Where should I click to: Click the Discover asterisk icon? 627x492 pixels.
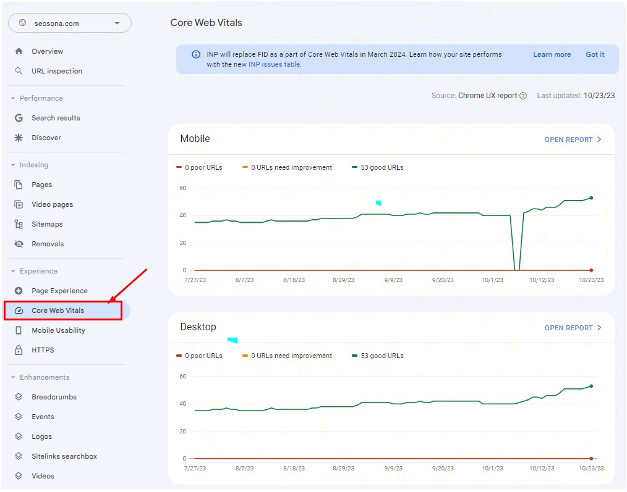pyautogui.click(x=19, y=138)
